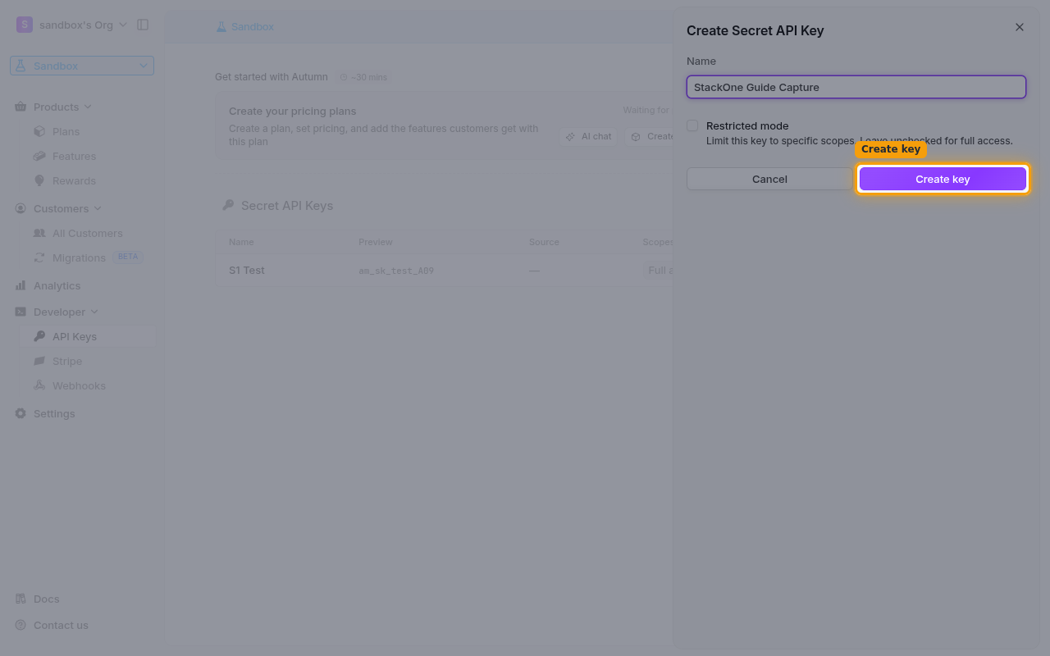The image size is (1050, 656).
Task: Open the Features page
Action: click(x=74, y=156)
